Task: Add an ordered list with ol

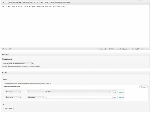Action: coord(34,2)
